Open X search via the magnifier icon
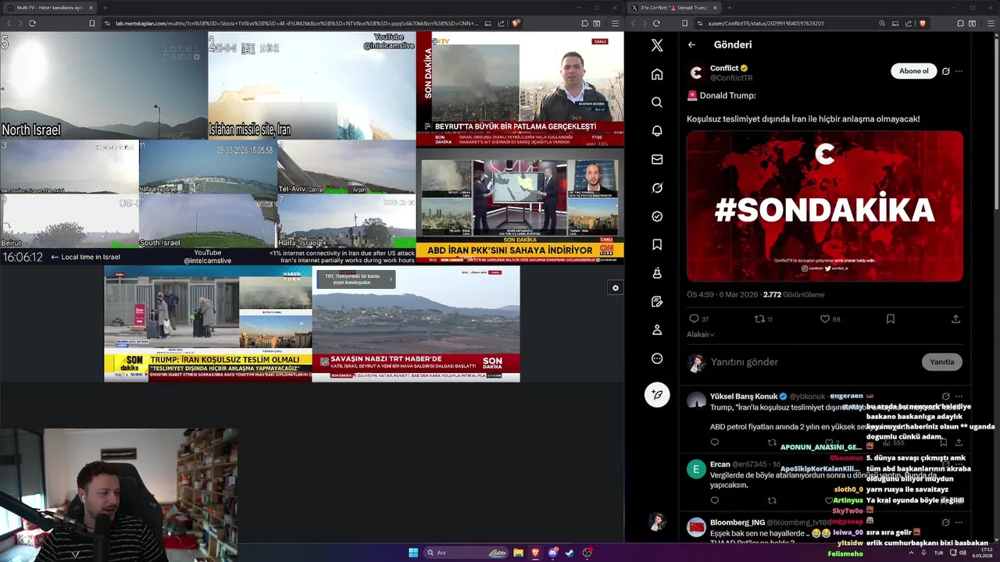1000x562 pixels. coord(657,102)
